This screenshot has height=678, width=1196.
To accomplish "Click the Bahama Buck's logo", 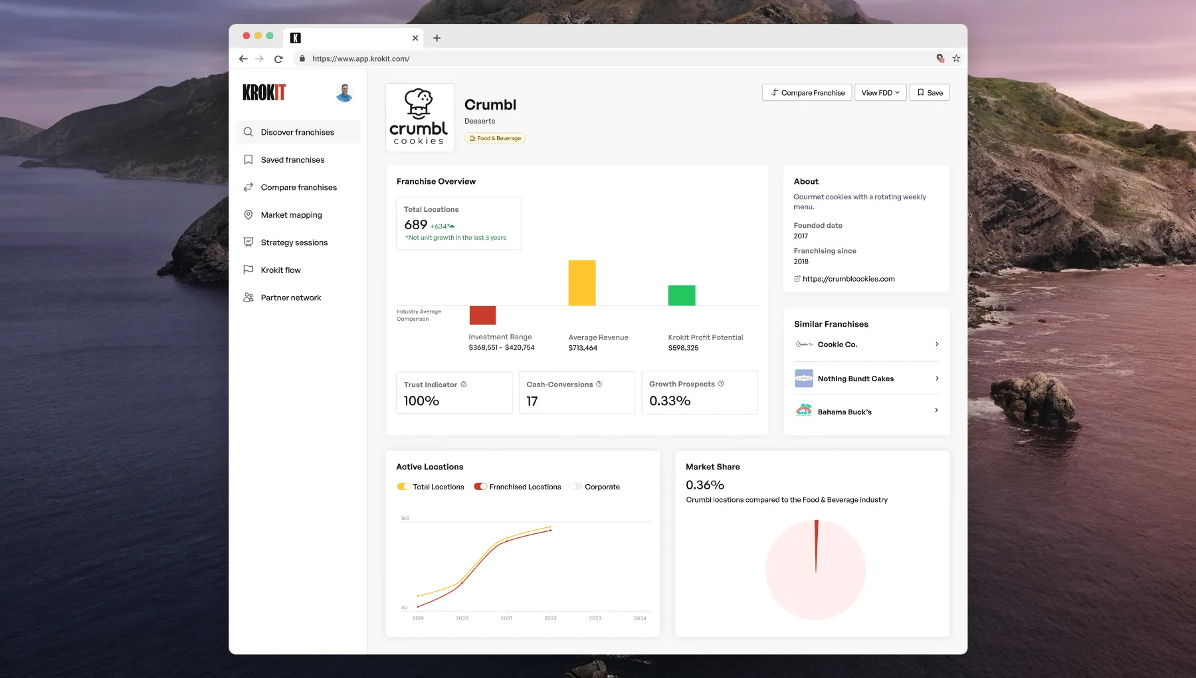I will [x=804, y=410].
